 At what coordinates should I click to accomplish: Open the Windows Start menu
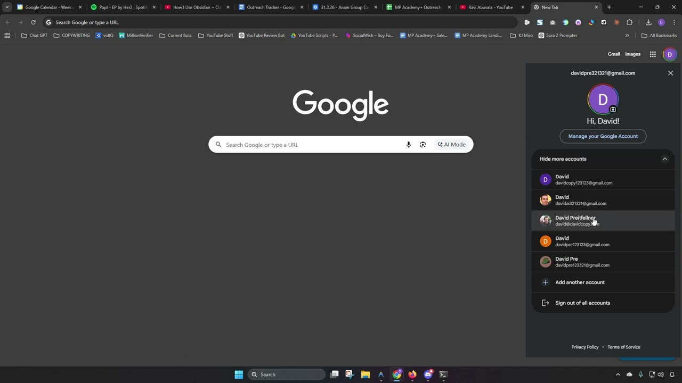coord(239,374)
